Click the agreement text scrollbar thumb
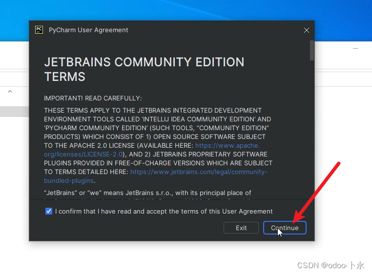 pos(312,51)
